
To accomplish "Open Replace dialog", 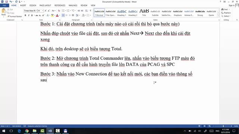I will 226,13.
